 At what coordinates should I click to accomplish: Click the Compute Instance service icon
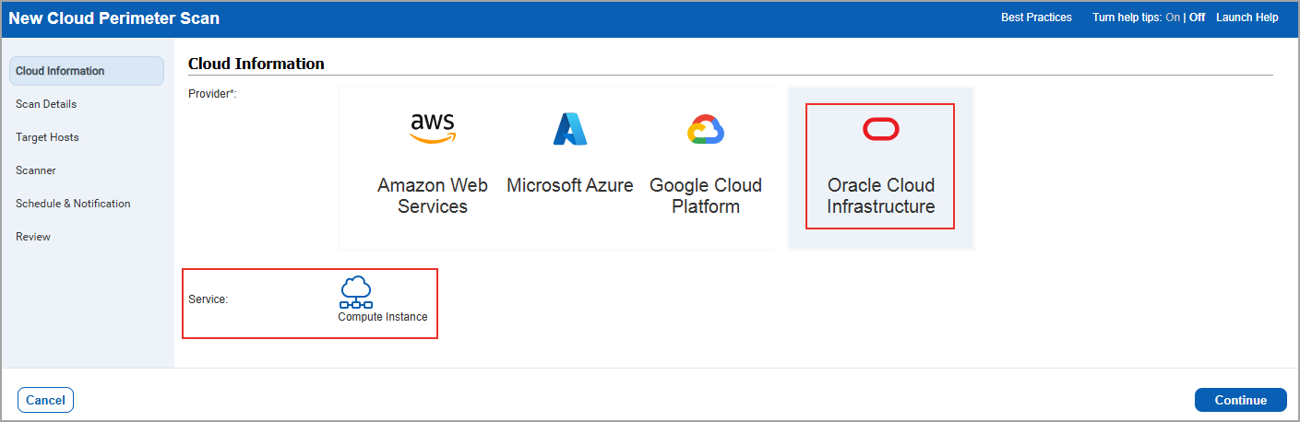[x=356, y=292]
